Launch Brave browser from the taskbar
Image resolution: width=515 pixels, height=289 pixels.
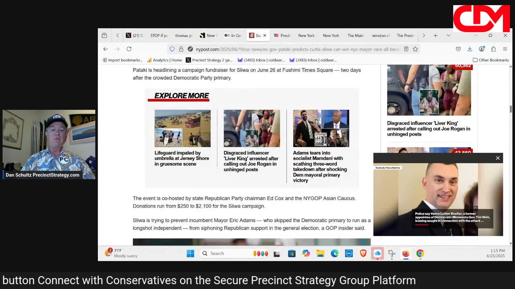(363, 253)
